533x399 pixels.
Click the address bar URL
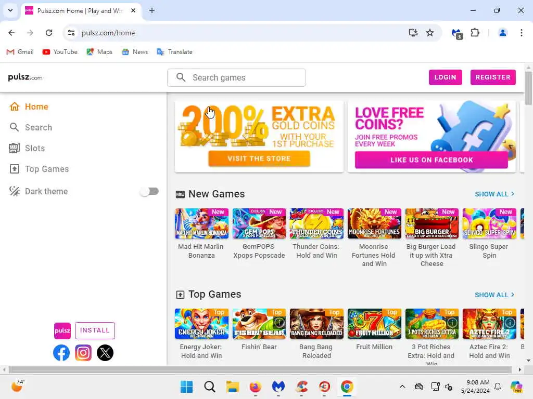tap(108, 33)
